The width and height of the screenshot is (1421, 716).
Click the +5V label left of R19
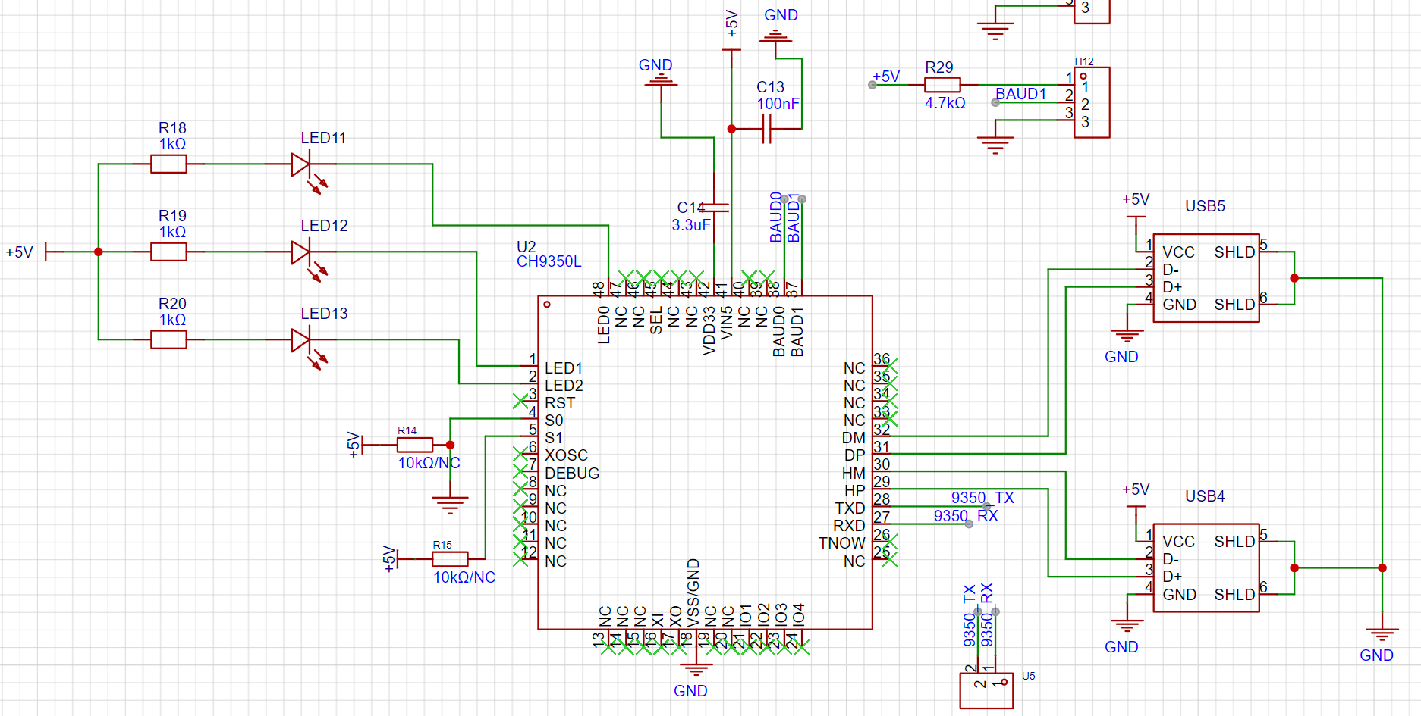click(19, 252)
